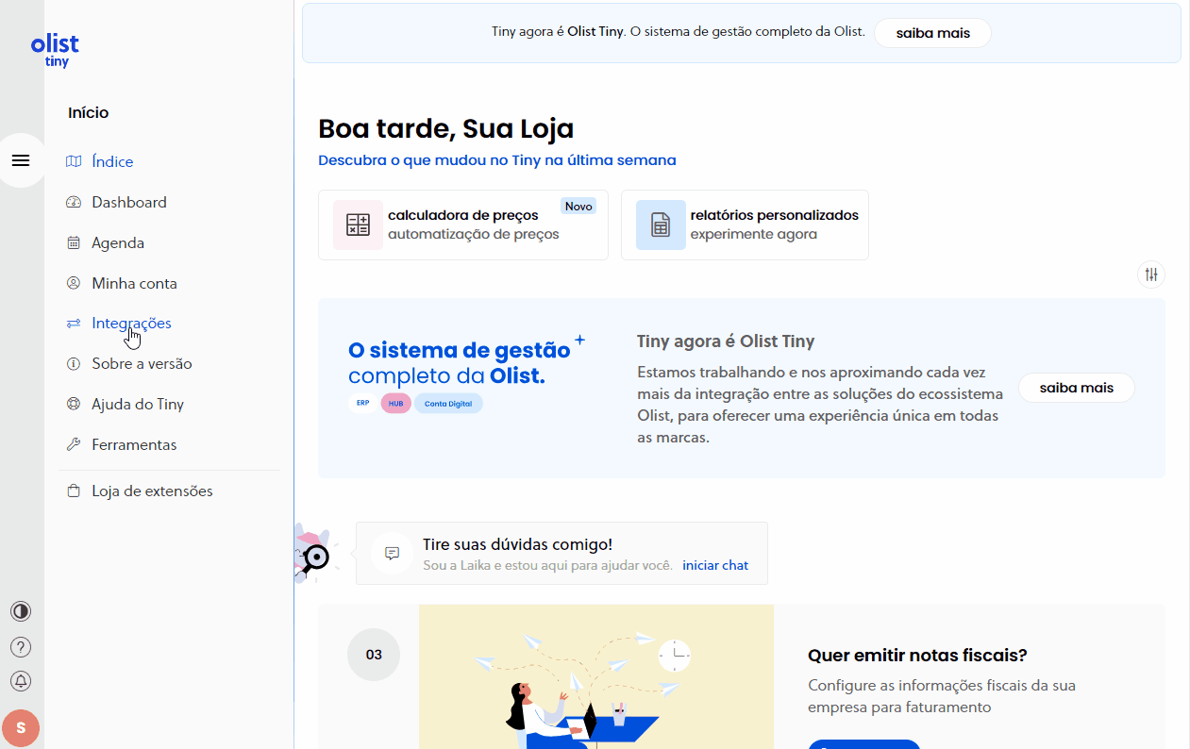Click the chat bubble icon
This screenshot has width=1190, height=749.
tap(393, 553)
